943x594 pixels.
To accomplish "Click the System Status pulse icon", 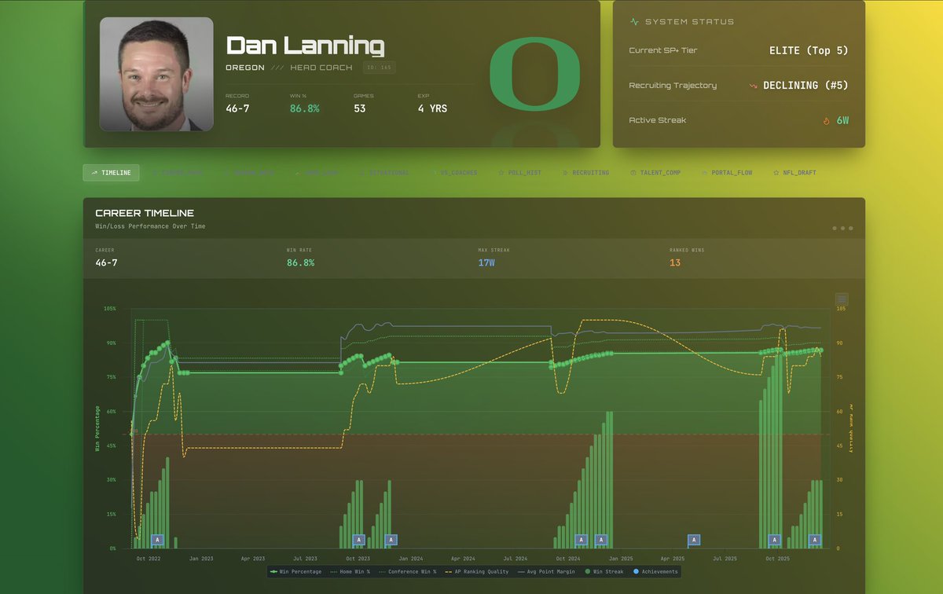I will [635, 22].
